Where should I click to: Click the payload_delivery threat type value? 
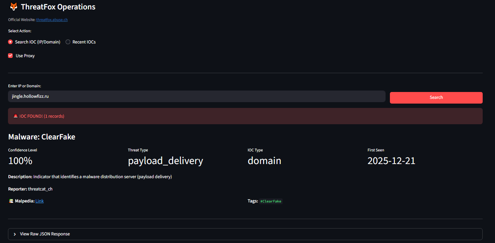(x=166, y=161)
